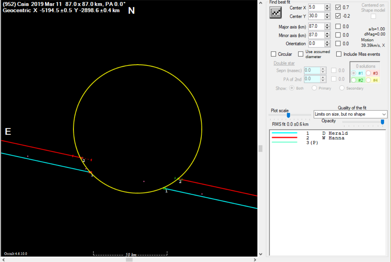Screen dimensions: 391x262
Task: Check Include Miss events
Action: point(339,54)
